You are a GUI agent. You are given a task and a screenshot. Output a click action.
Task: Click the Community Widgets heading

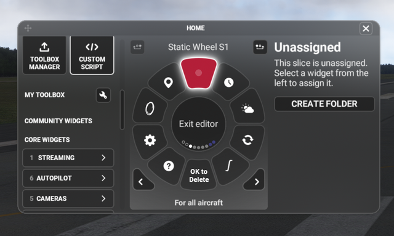click(58, 121)
